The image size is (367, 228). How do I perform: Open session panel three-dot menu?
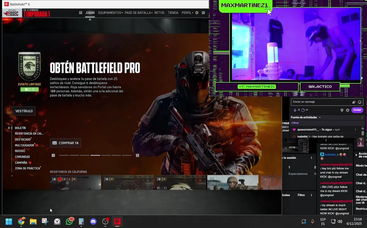(311, 158)
